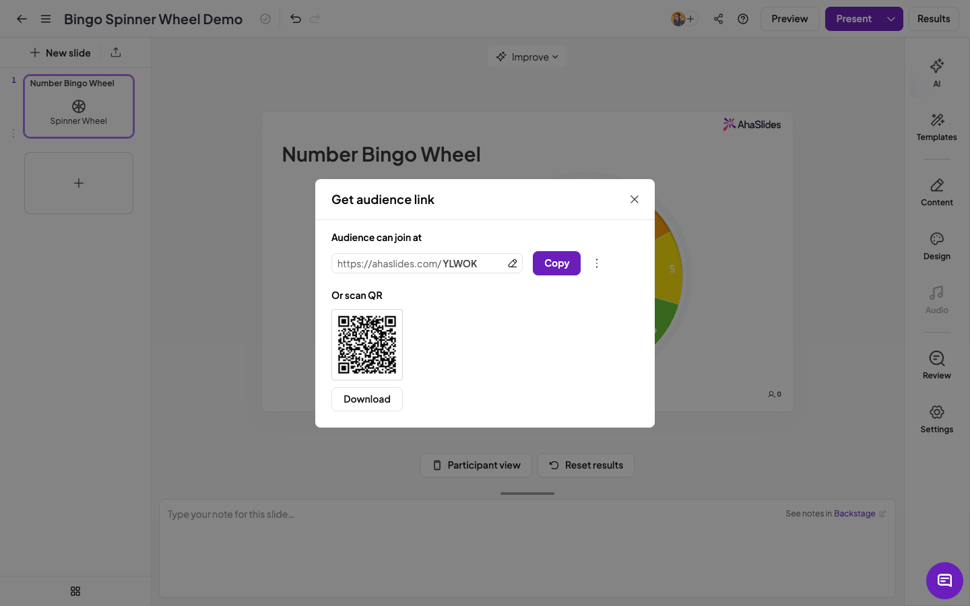The height and width of the screenshot is (606, 970).
Task: Open the help question mark icon
Action: pos(743,19)
